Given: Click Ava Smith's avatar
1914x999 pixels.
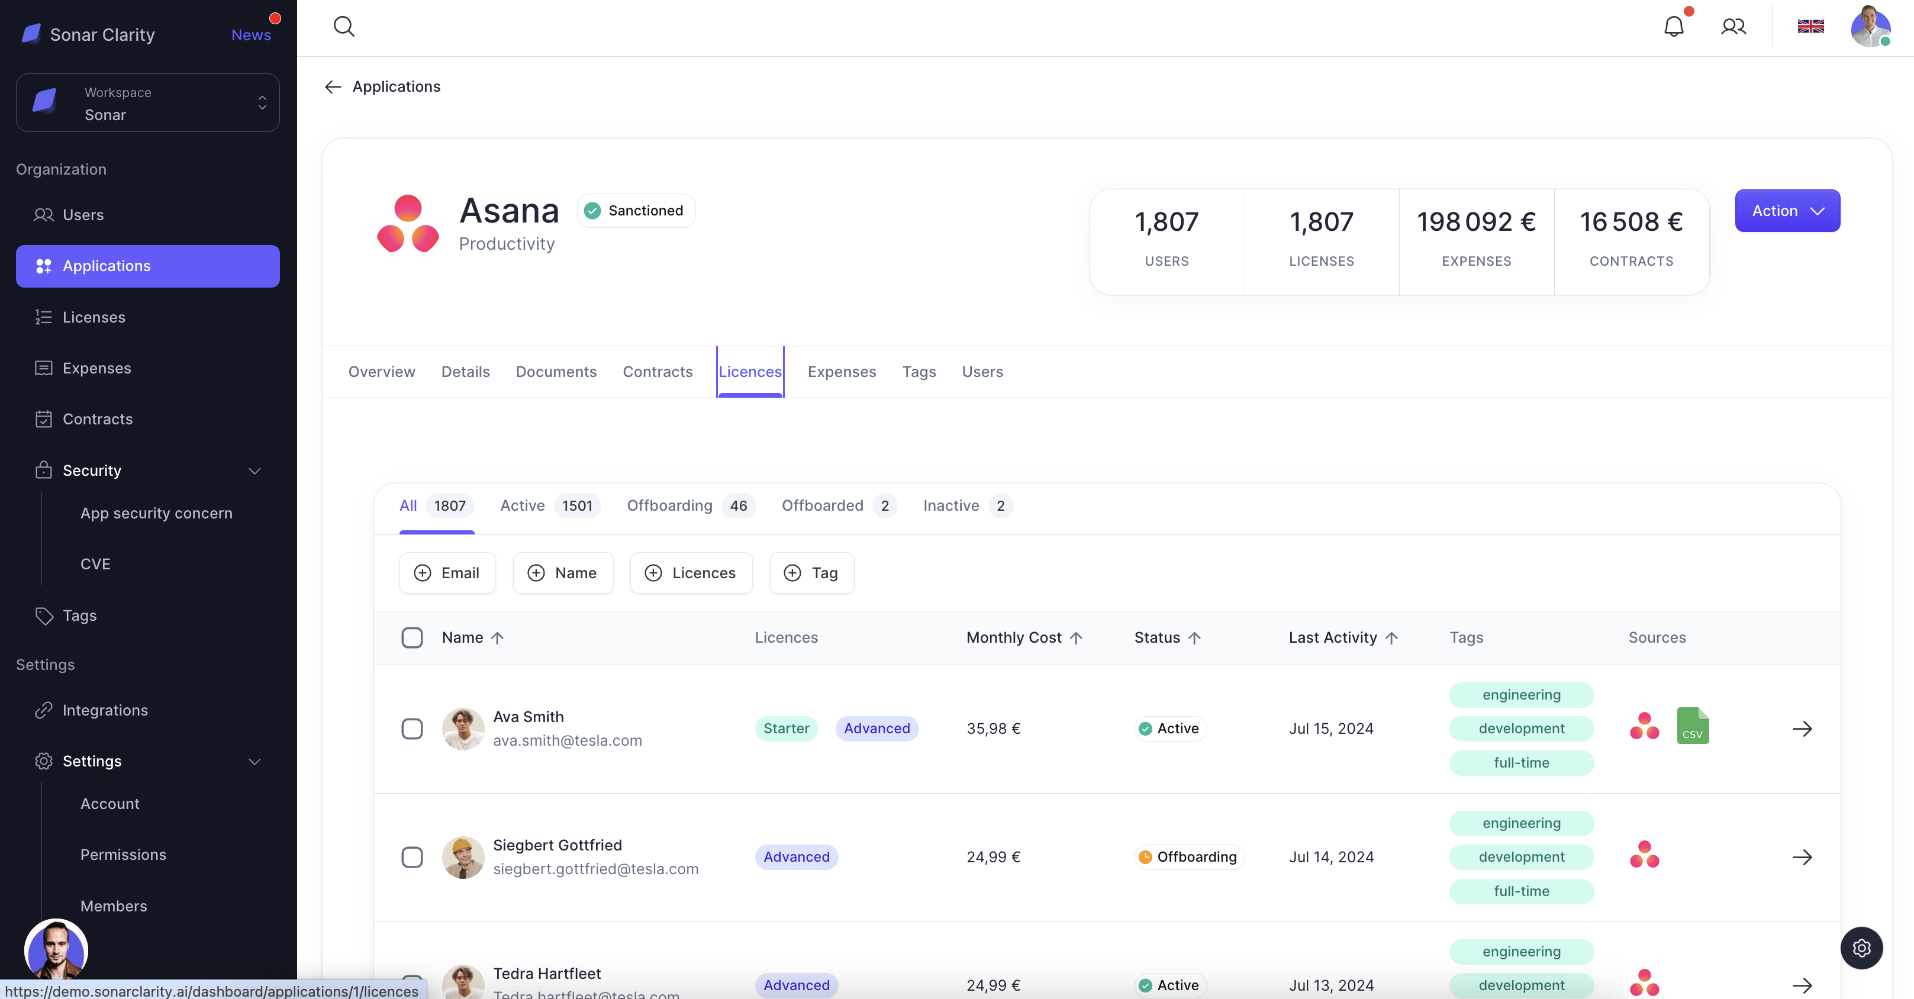Looking at the screenshot, I should click(463, 729).
